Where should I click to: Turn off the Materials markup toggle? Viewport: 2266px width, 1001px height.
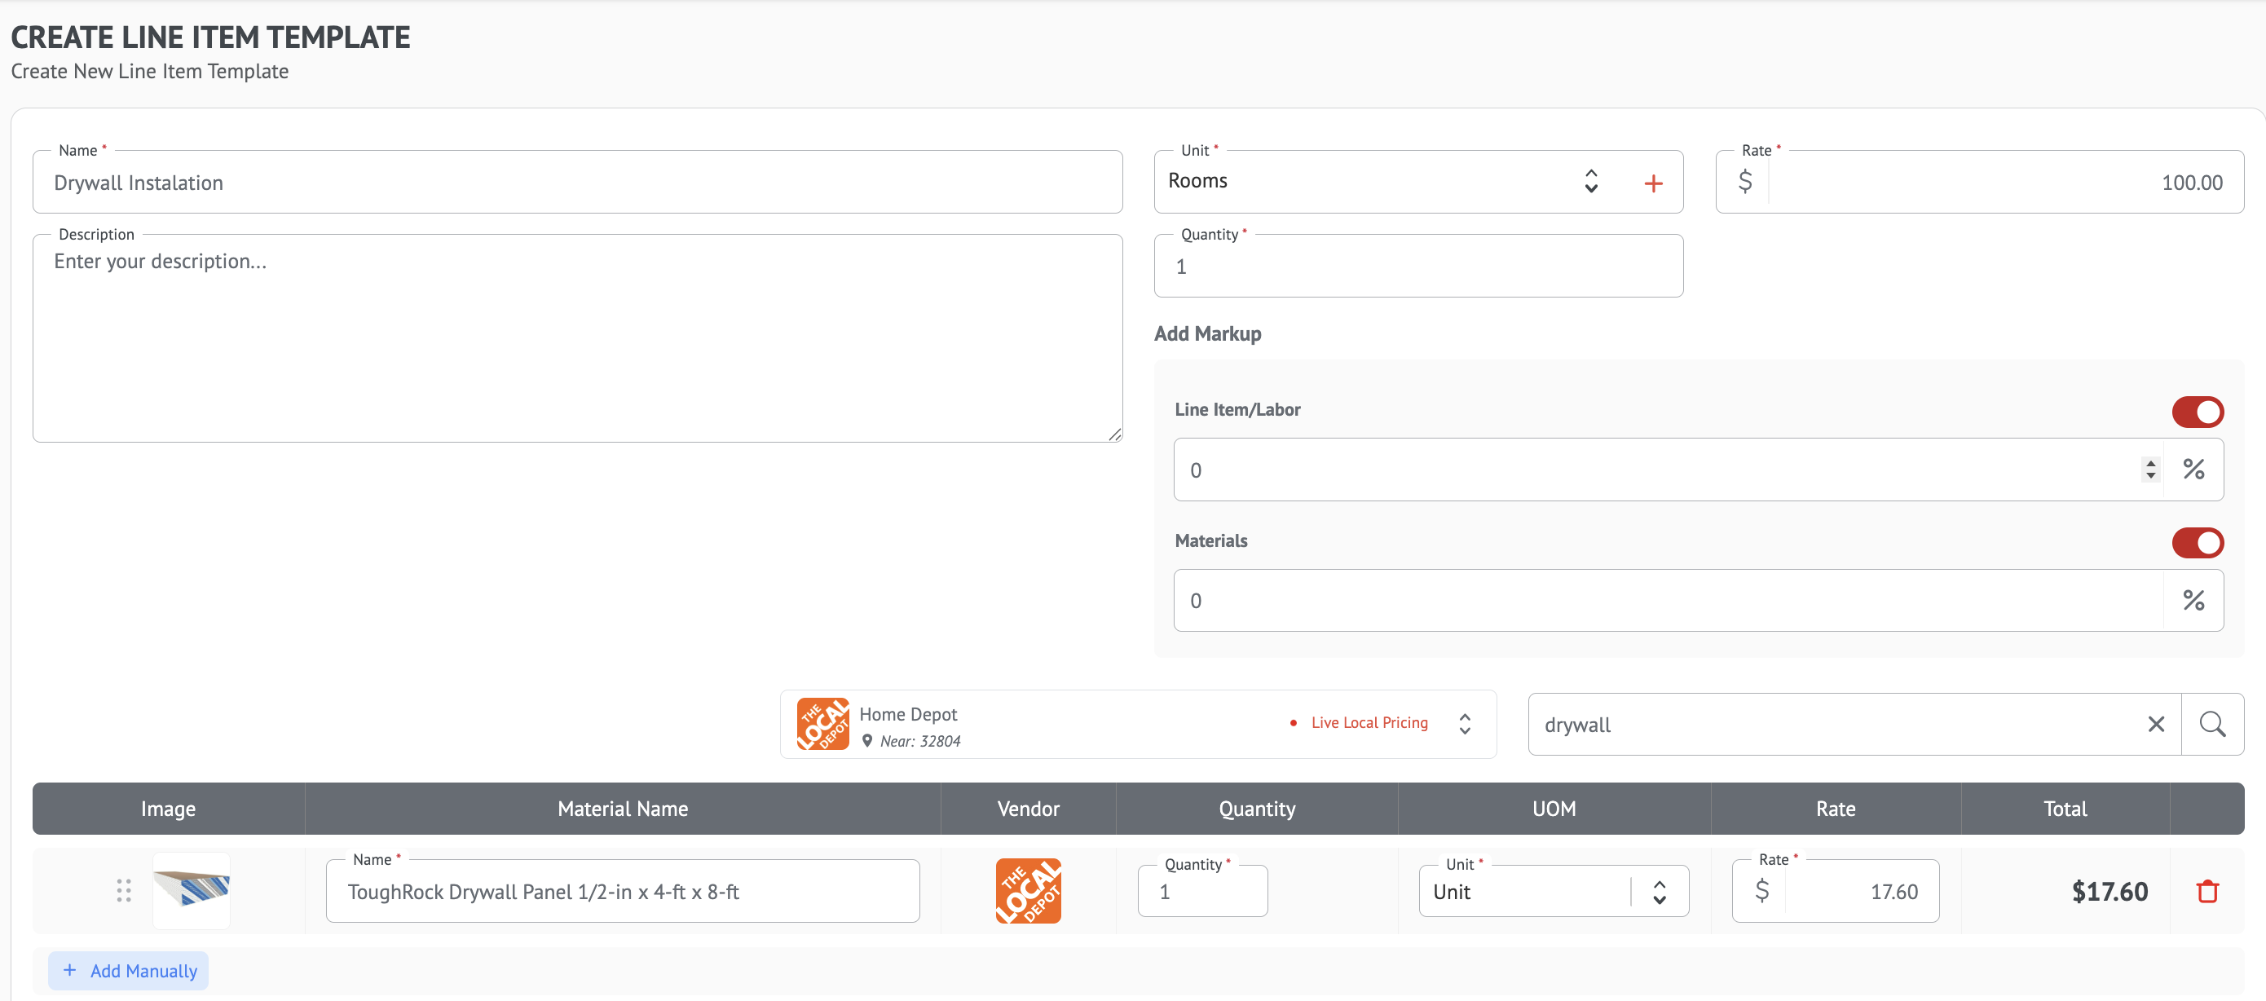click(2197, 543)
